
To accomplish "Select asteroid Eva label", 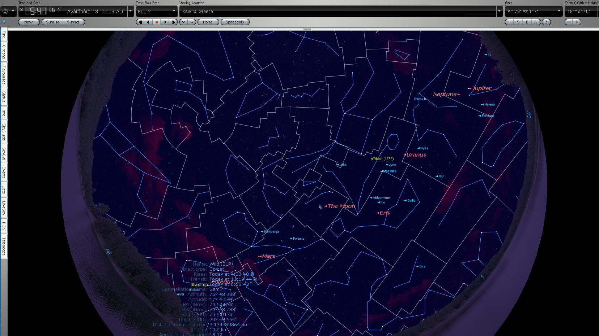I will point(422,266).
